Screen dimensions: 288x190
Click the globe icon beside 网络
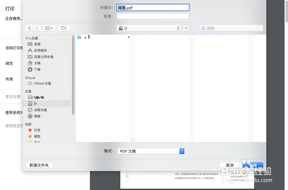click(x=30, y=116)
